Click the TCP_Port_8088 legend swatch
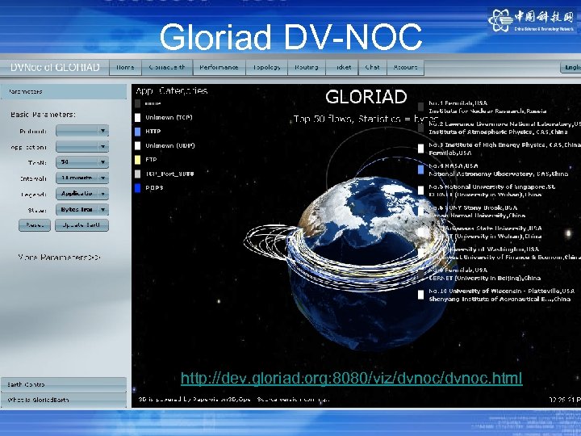Screen dimensions: 581x436 coord(137,174)
